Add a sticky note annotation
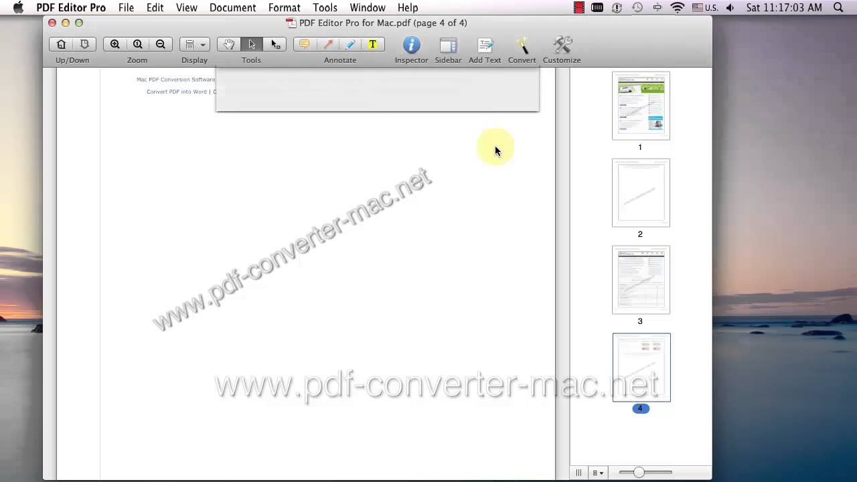This screenshot has height=482, width=857. [305, 44]
